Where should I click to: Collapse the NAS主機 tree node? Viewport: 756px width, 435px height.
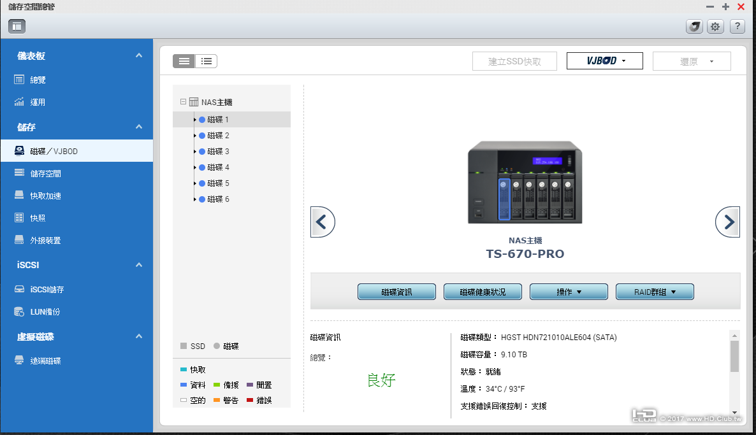click(183, 102)
